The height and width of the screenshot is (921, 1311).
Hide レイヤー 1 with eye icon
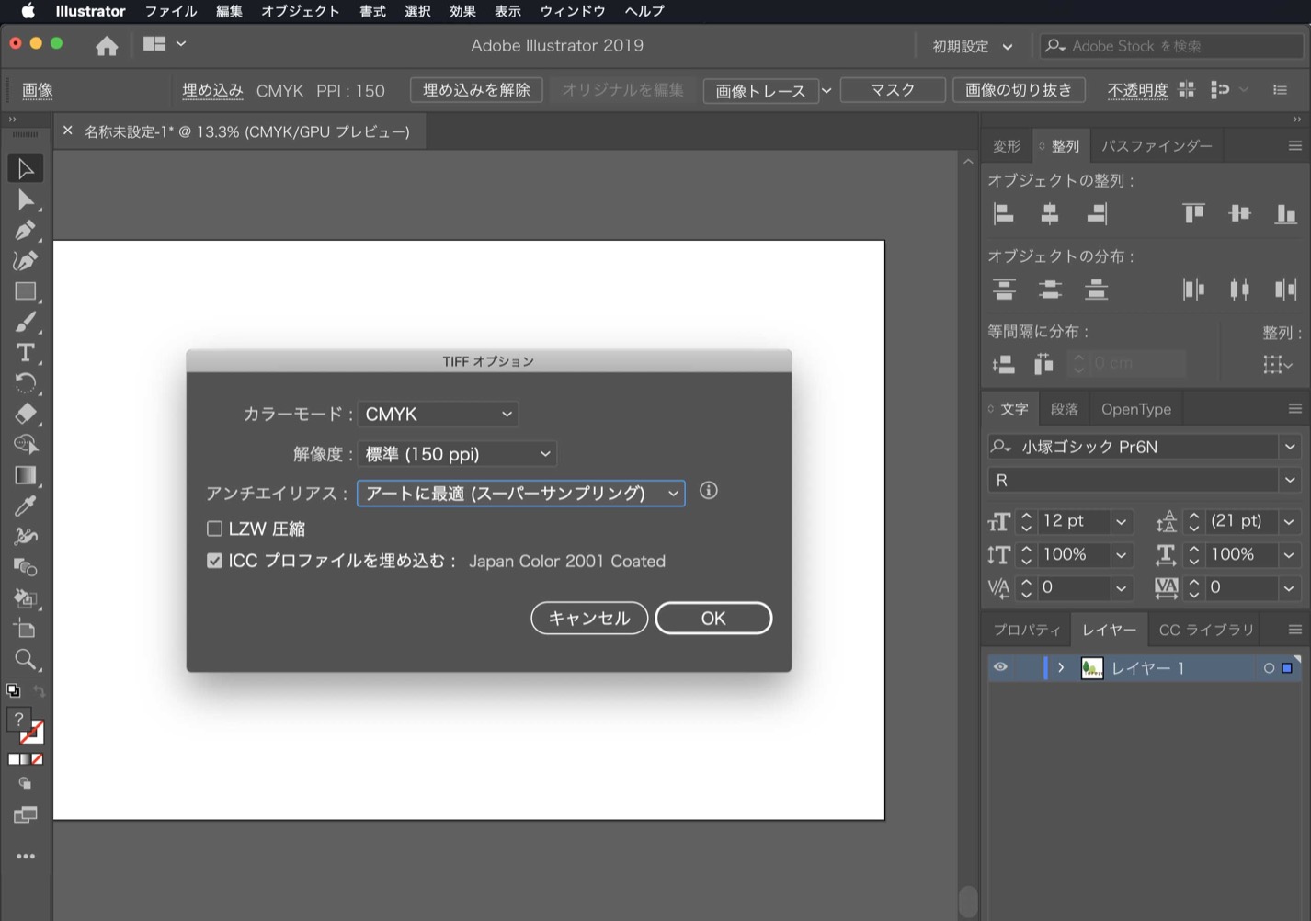(1000, 667)
